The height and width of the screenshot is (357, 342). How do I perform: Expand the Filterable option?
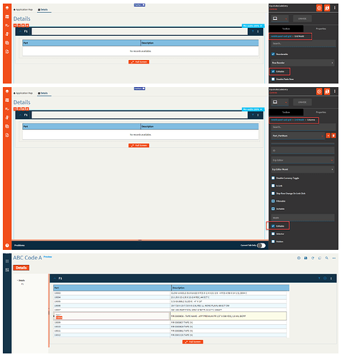click(273, 201)
